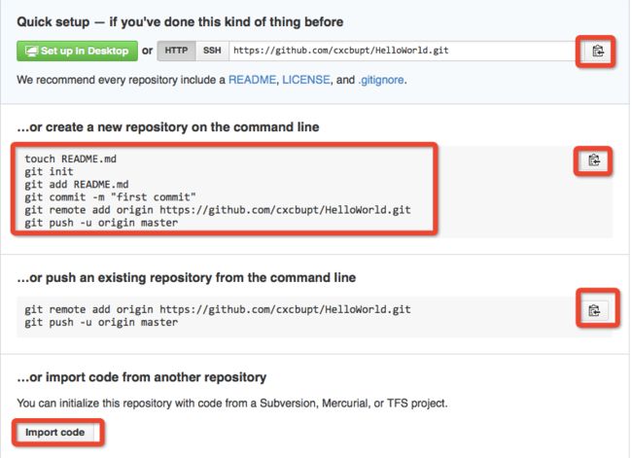Open the LICENSE link
This screenshot has width=632, height=458.
(306, 80)
